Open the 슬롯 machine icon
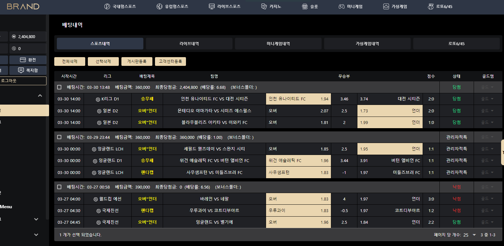 (305, 6)
